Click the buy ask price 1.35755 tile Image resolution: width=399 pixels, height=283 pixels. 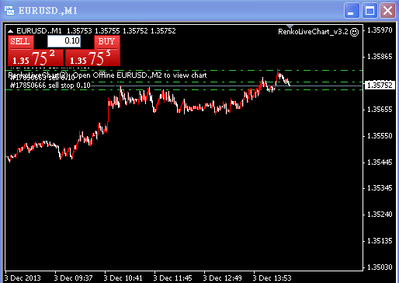click(x=92, y=58)
